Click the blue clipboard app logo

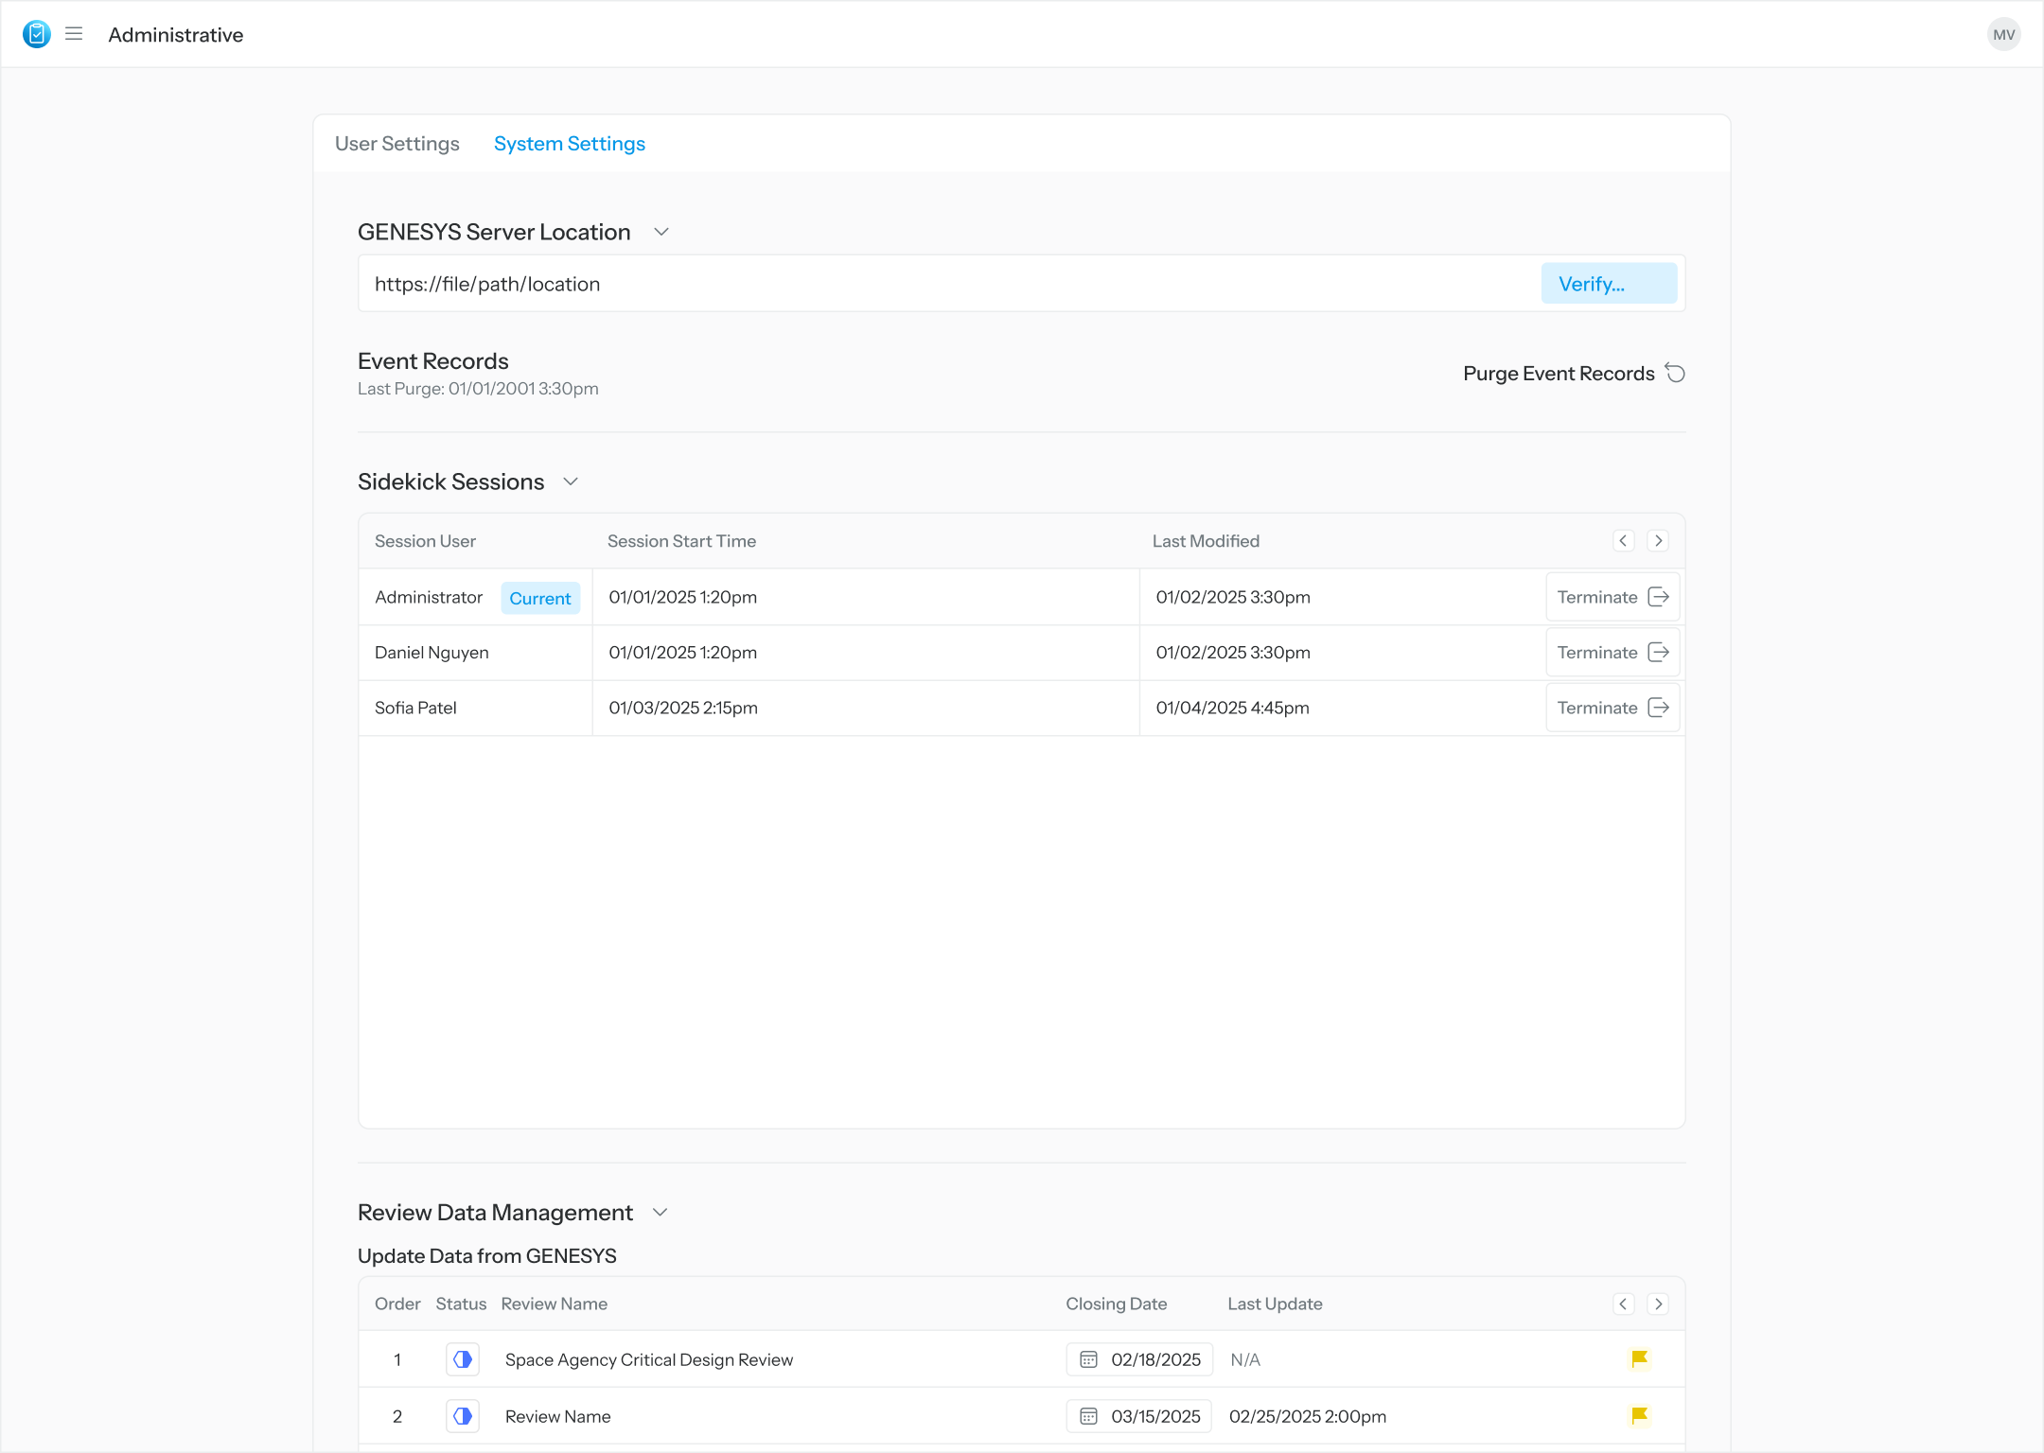36,35
